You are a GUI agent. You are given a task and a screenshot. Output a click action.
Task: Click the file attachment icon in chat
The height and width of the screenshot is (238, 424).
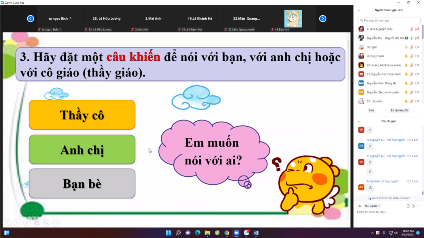pos(408,206)
